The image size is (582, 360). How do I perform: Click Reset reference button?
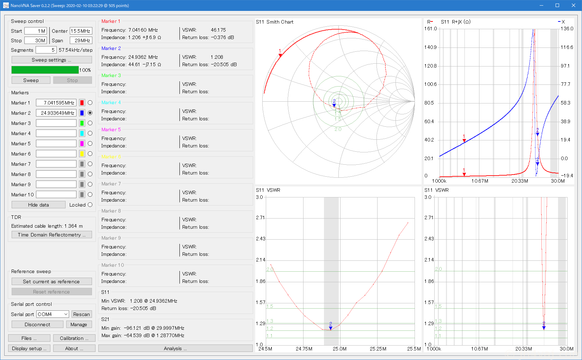coord(52,292)
